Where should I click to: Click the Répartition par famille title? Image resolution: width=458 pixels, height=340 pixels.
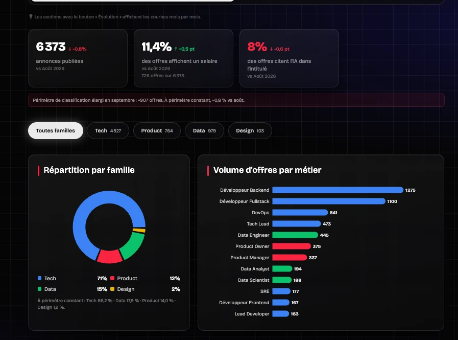(x=89, y=170)
